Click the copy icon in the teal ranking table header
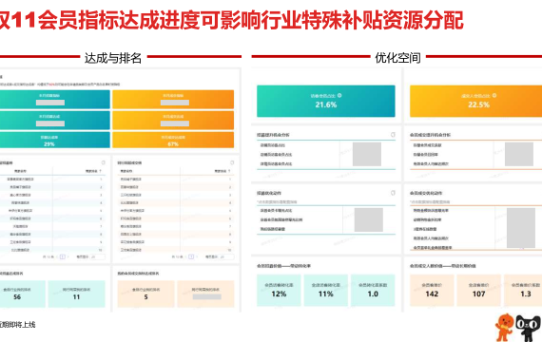The width and height of the screenshot is (542, 342). [103, 162]
